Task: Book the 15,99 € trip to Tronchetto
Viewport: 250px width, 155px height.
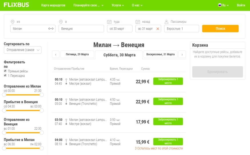Action: coord(168,142)
